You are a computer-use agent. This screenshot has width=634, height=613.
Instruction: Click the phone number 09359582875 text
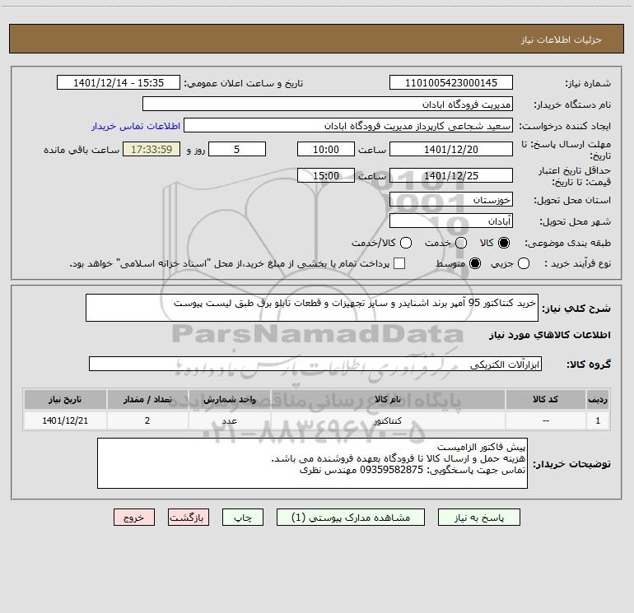(x=391, y=470)
